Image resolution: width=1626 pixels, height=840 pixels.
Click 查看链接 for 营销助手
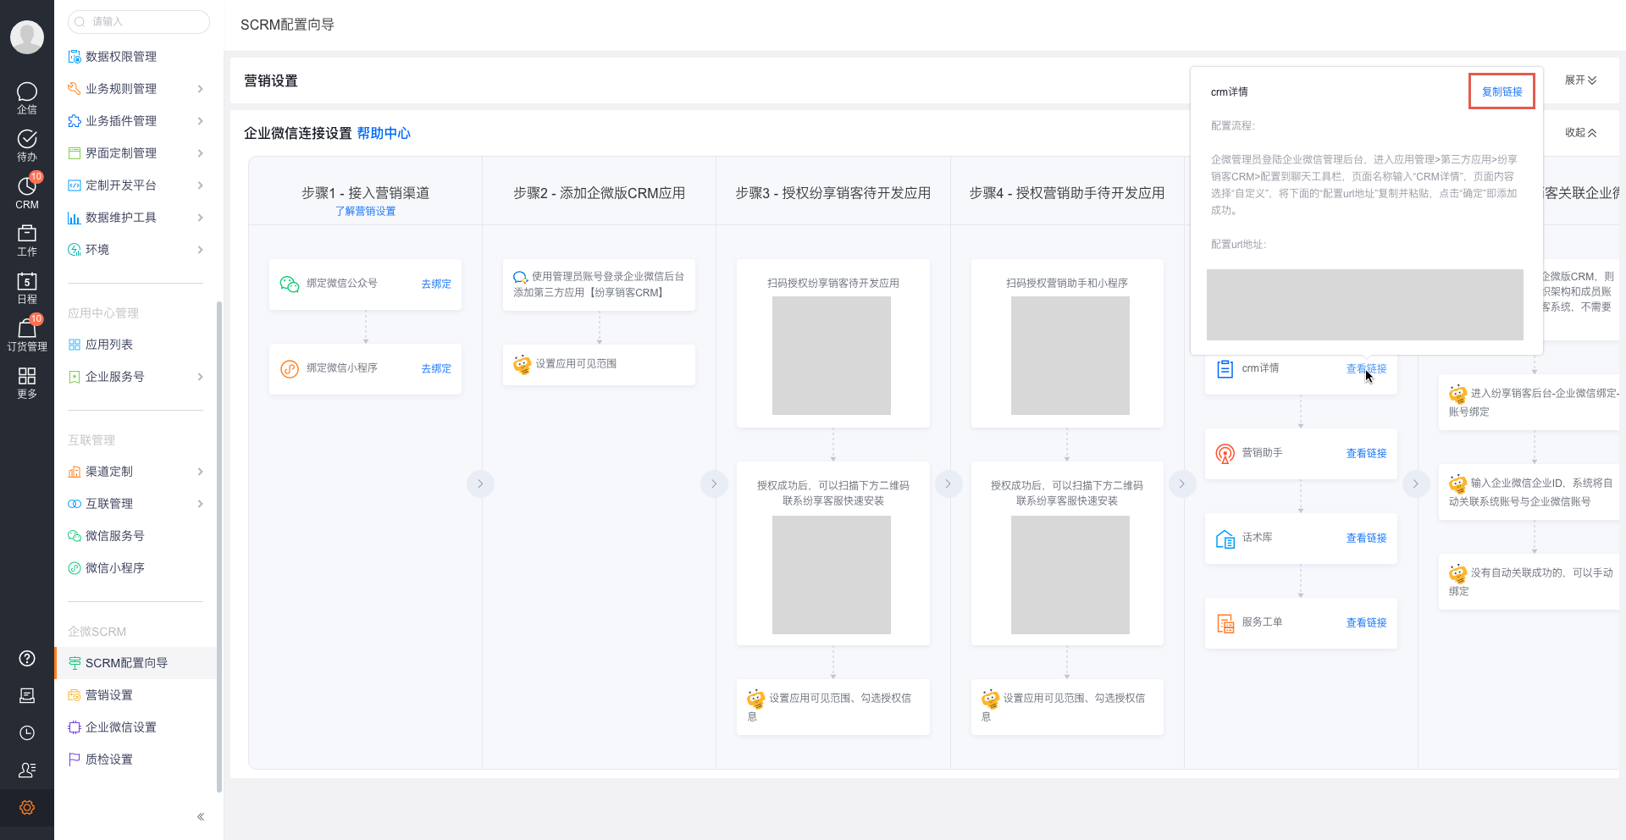tap(1366, 453)
